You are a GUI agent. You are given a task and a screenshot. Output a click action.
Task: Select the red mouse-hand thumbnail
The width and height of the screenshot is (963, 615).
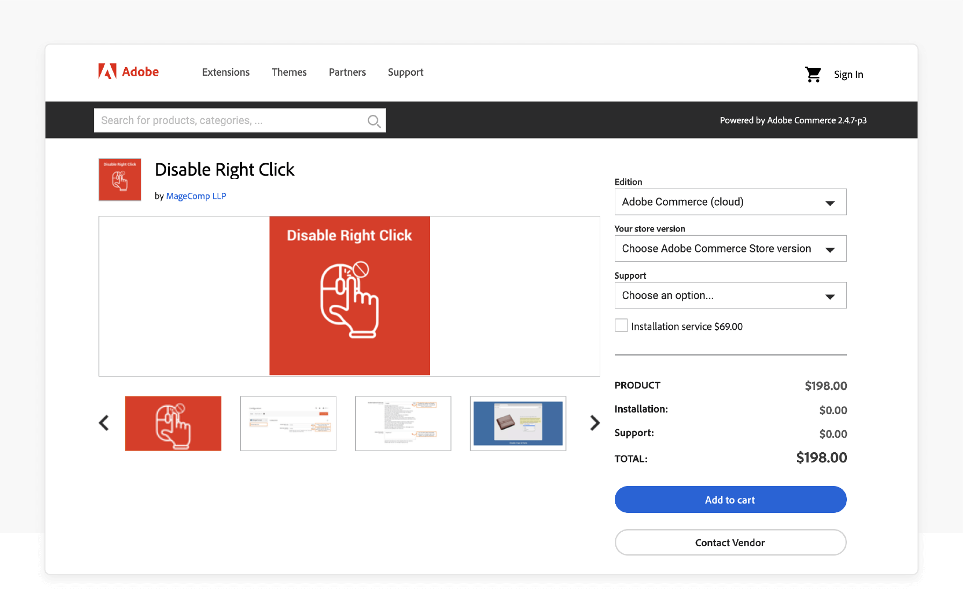coord(173,423)
